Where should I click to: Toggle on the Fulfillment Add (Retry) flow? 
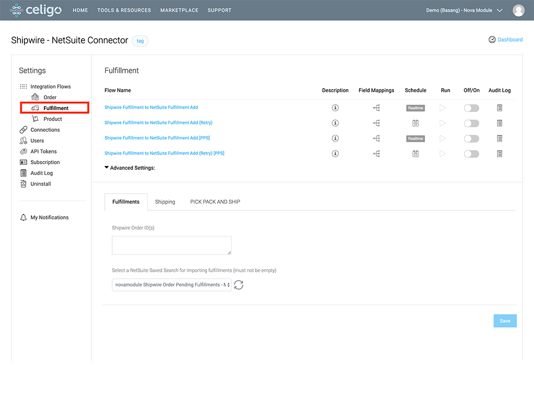tap(471, 123)
